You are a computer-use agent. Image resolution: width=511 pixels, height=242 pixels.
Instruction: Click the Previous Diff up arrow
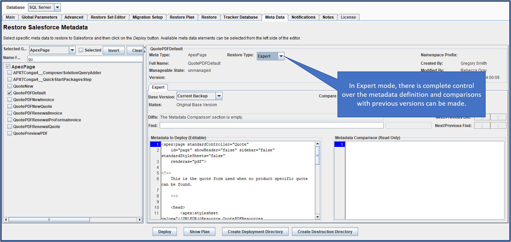[x=498, y=118]
